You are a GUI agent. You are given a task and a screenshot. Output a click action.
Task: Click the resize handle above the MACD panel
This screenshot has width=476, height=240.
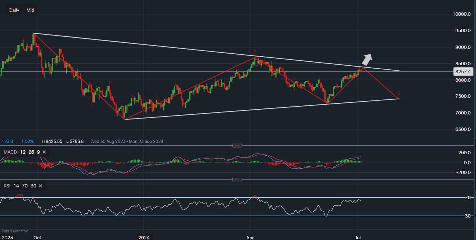pyautogui.click(x=237, y=146)
